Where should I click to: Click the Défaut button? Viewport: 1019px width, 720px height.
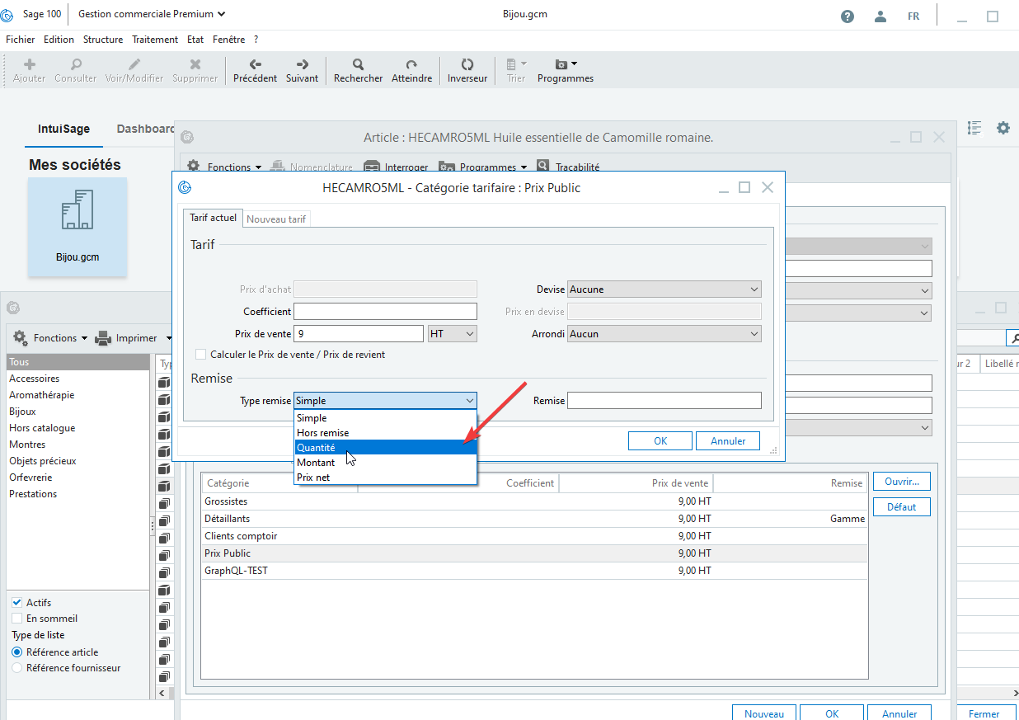[x=901, y=507]
